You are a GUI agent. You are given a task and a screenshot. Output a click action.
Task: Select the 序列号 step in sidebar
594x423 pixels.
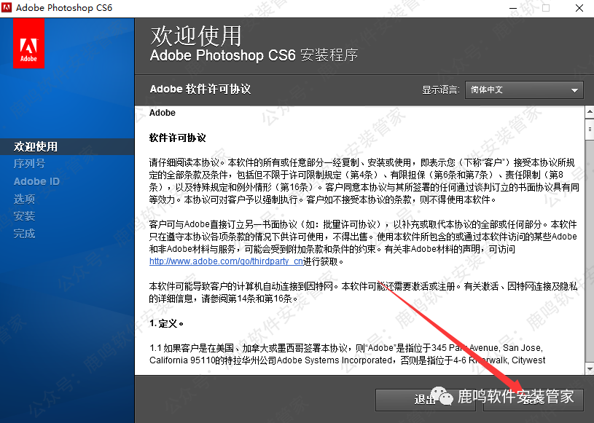coord(29,164)
